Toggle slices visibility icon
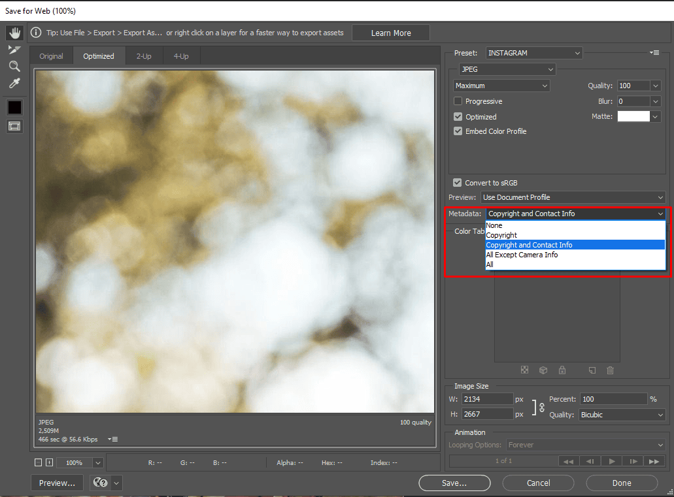674x497 pixels. (14, 126)
